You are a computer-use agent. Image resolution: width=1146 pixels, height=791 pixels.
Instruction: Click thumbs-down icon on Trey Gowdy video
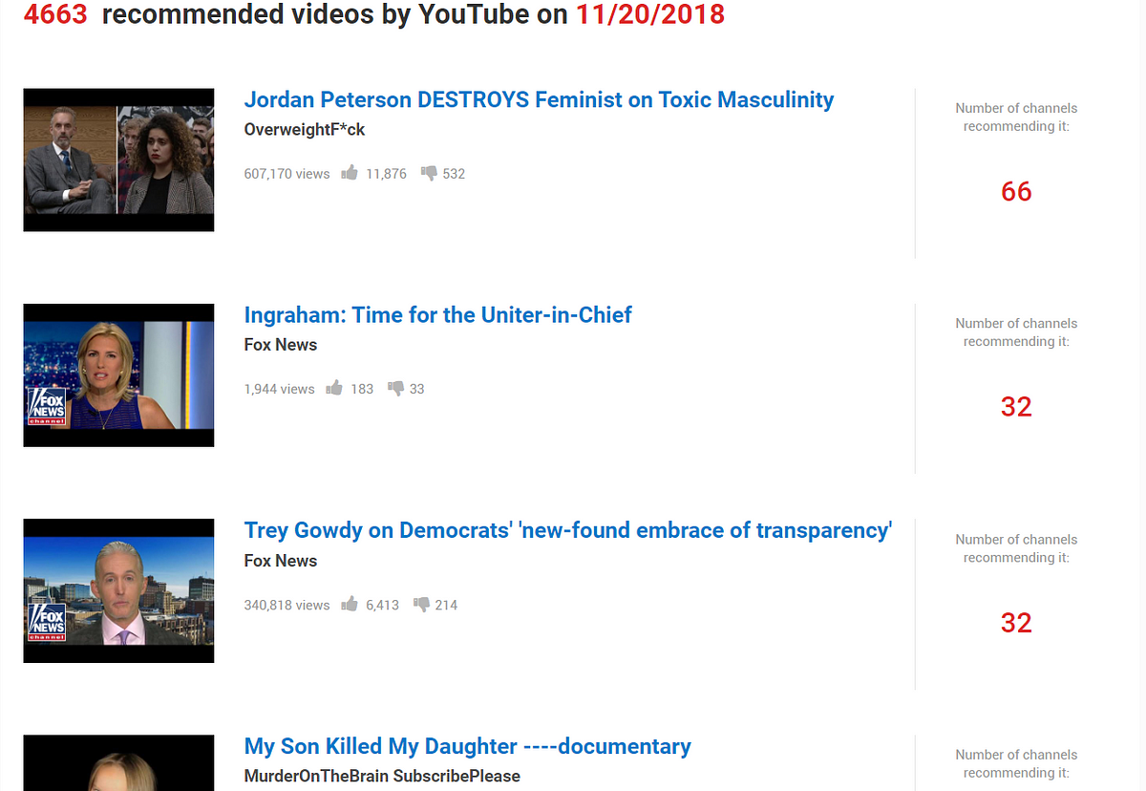421,604
